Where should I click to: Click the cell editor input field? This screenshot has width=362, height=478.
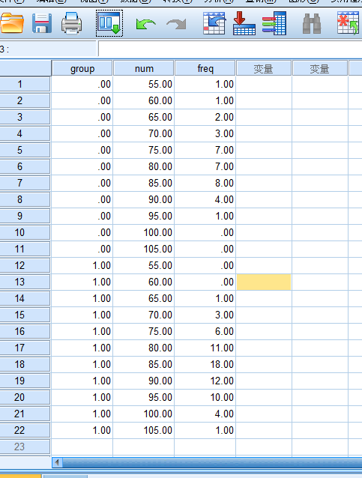click(230, 49)
